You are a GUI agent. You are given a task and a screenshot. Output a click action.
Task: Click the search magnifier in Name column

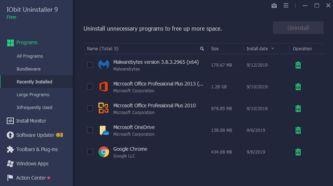[x=202, y=49]
